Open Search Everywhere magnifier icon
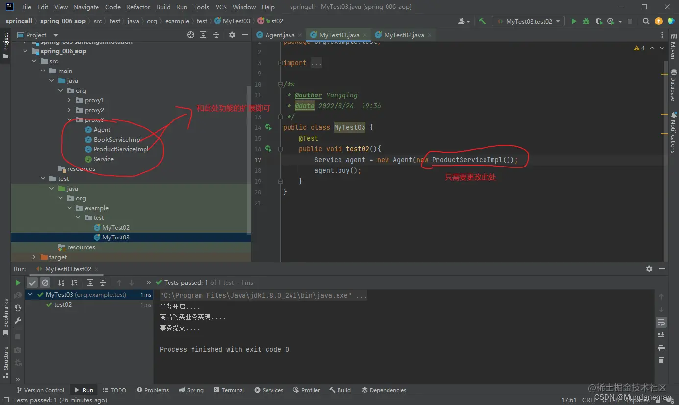Screen dimensions: 679x405 646,21
